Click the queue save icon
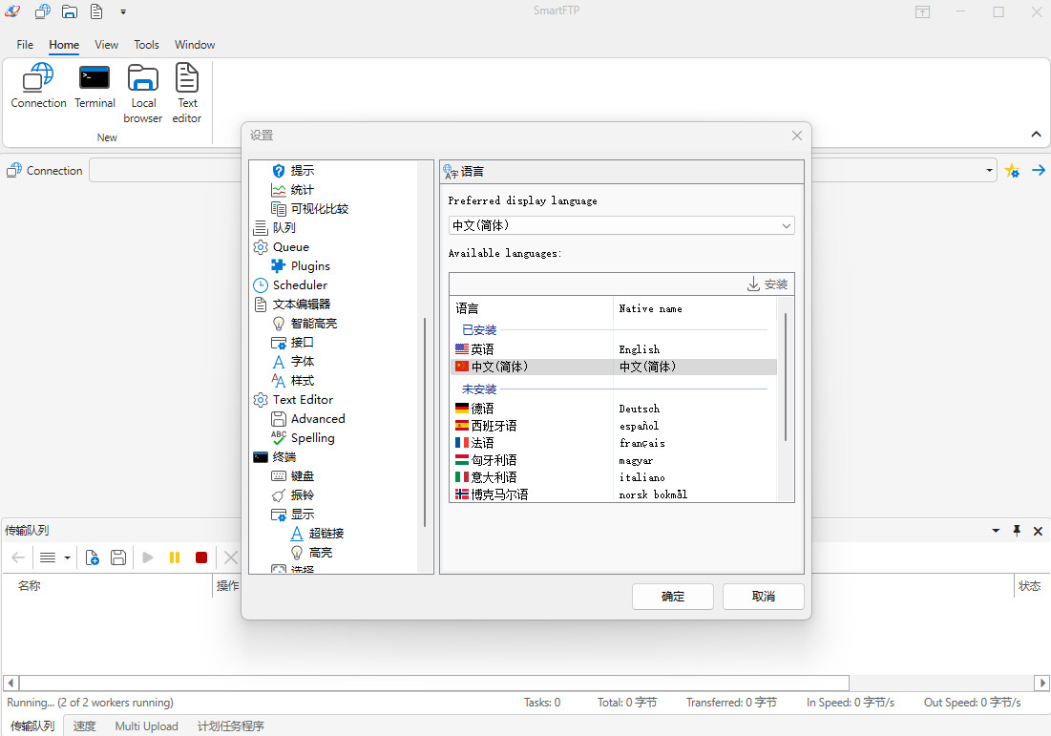The width and height of the screenshot is (1051, 736). (118, 557)
